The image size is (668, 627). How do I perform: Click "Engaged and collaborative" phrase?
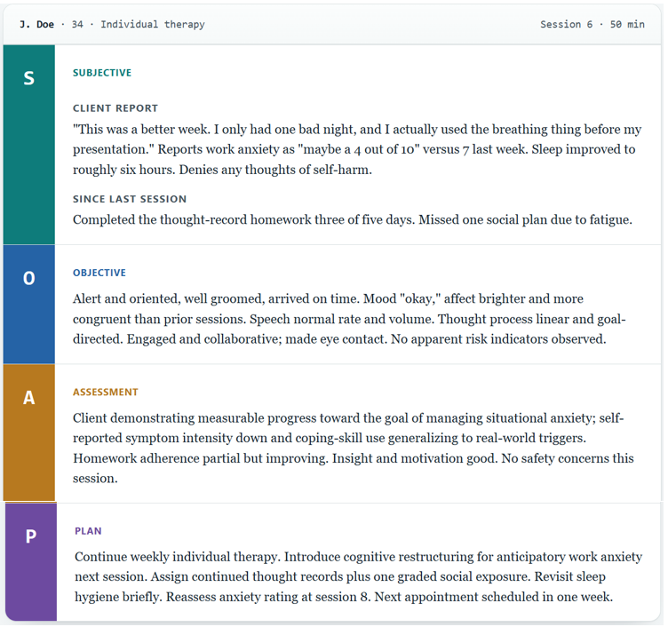pyautogui.click(x=203, y=339)
